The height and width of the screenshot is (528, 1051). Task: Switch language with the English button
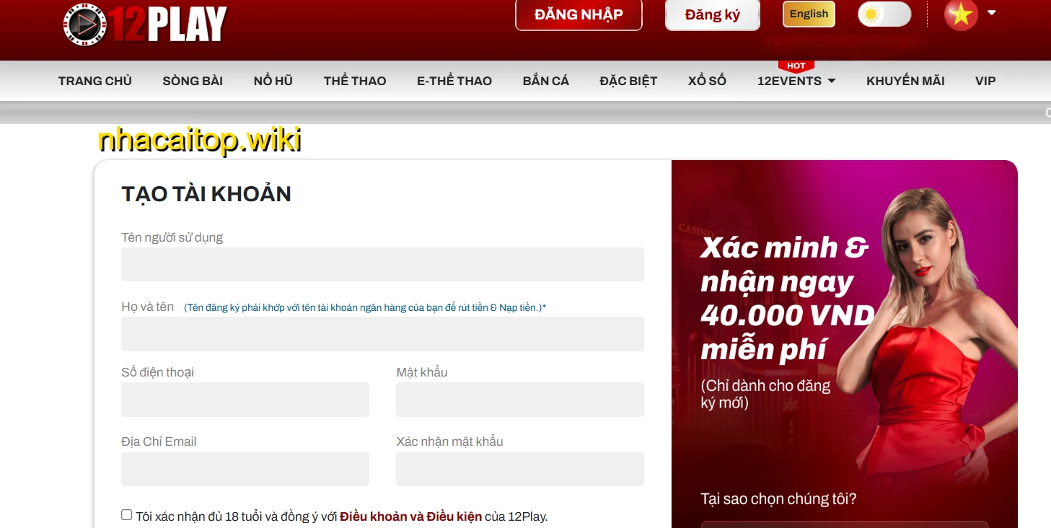(x=809, y=14)
